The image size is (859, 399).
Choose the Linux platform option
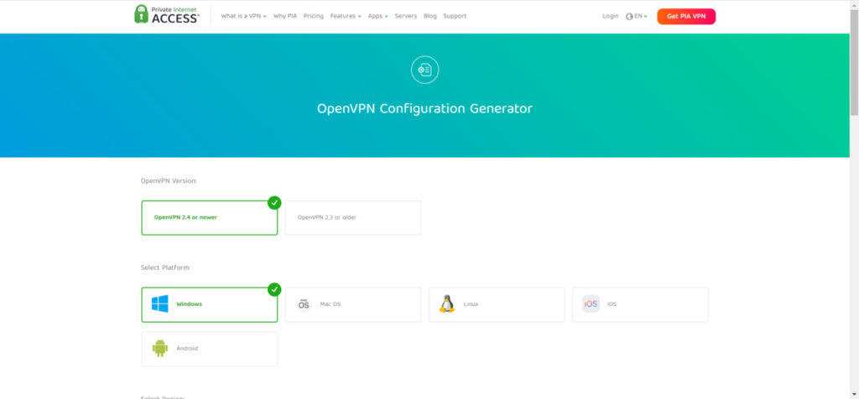pyautogui.click(x=497, y=304)
